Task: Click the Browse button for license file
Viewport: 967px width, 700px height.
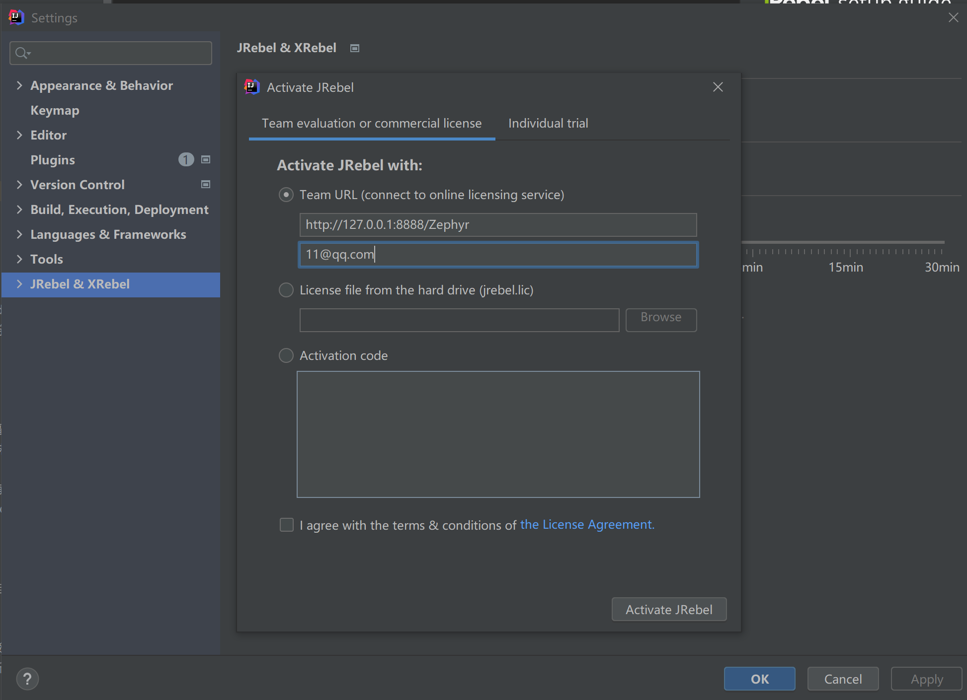Action: tap(661, 320)
